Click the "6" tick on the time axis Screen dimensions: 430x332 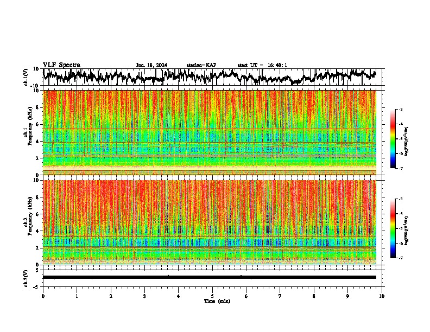click(246, 296)
